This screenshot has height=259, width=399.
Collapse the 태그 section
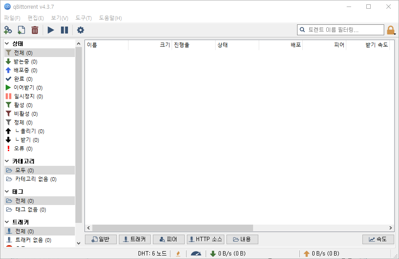[7, 192]
